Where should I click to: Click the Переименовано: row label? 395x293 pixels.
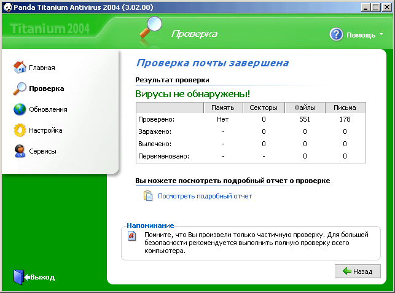[164, 156]
